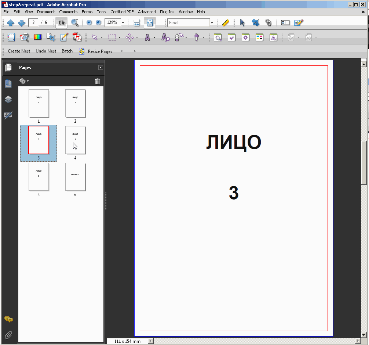Go to next page with down arrow
Image resolution: width=369 pixels, height=345 pixels.
(x=21, y=23)
